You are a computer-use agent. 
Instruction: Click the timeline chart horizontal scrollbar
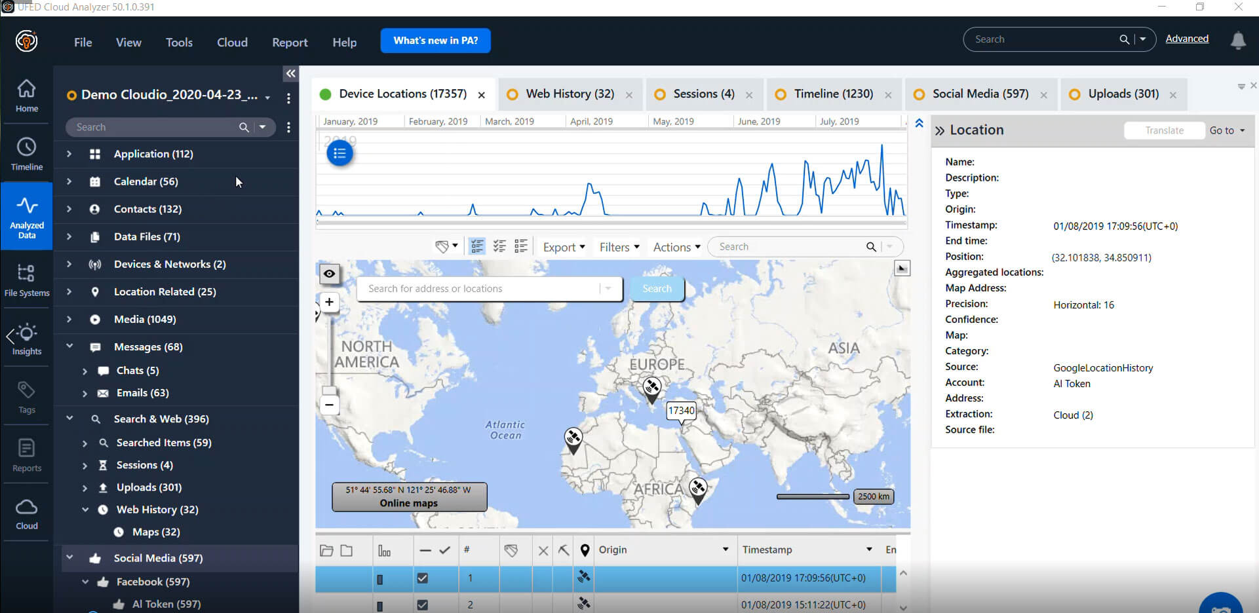pyautogui.click(x=611, y=223)
